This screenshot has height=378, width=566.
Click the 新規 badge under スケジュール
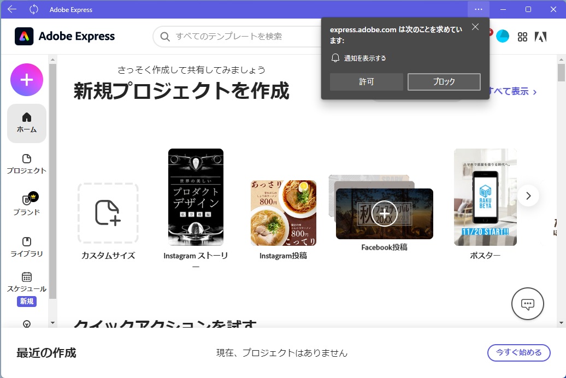click(27, 301)
